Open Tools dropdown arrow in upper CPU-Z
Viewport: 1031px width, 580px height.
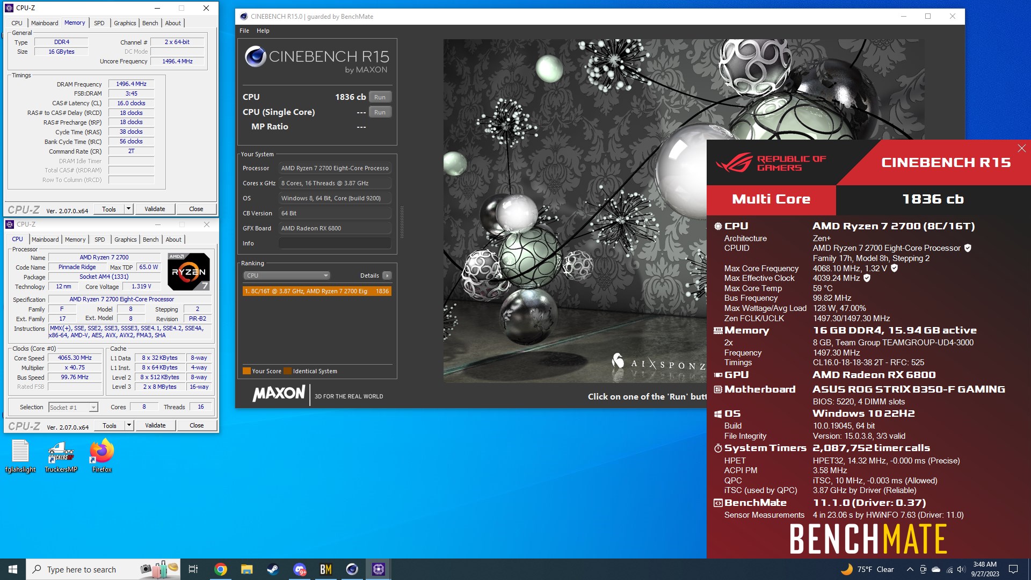[x=128, y=209]
